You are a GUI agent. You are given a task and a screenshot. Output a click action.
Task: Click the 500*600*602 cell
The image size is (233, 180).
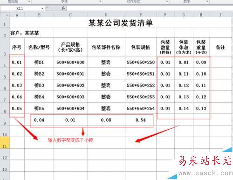click(x=70, y=85)
